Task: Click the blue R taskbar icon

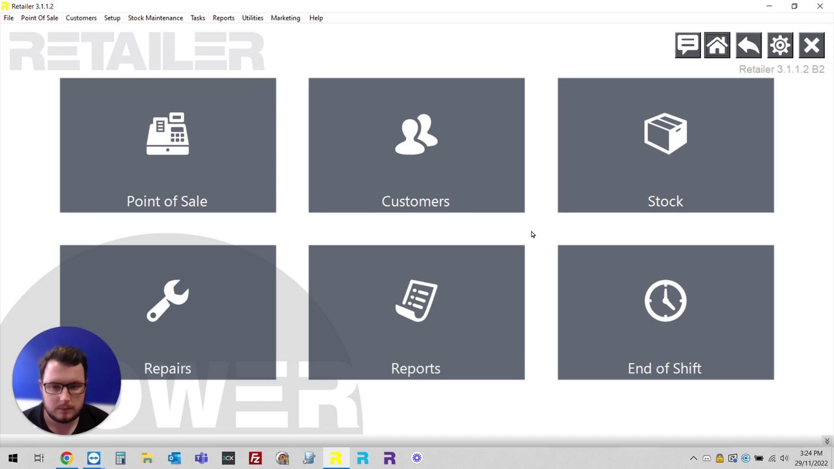Action: tap(362, 458)
